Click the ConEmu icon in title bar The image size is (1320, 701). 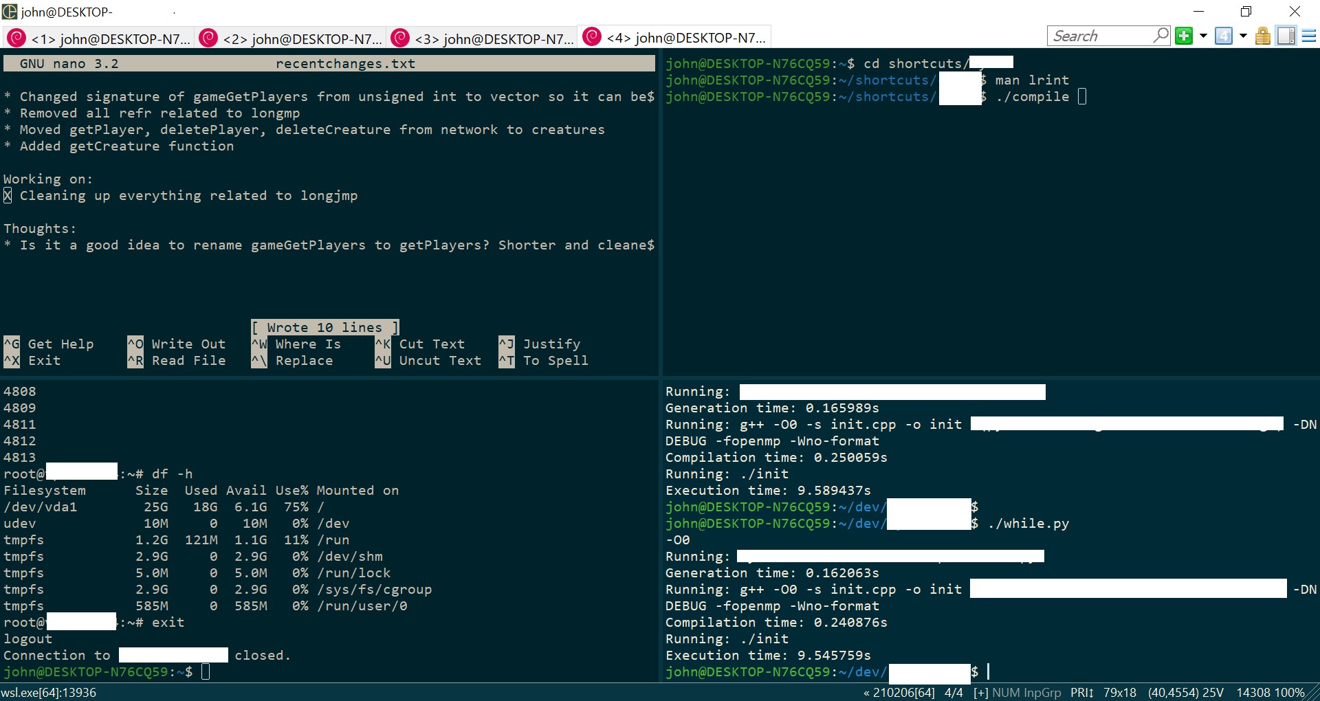click(x=10, y=12)
